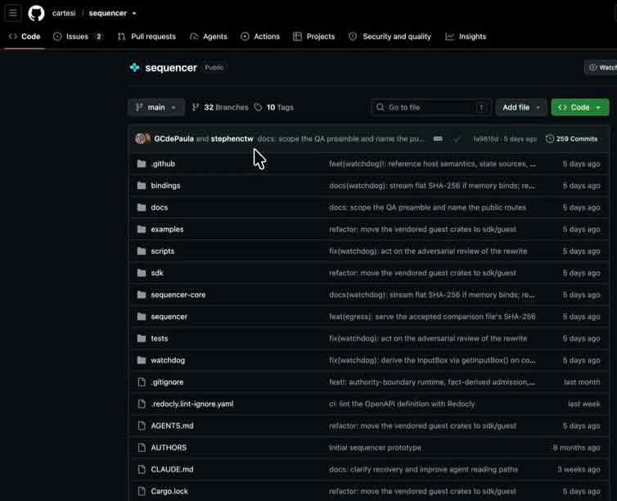Open the docs folder

coord(160,207)
